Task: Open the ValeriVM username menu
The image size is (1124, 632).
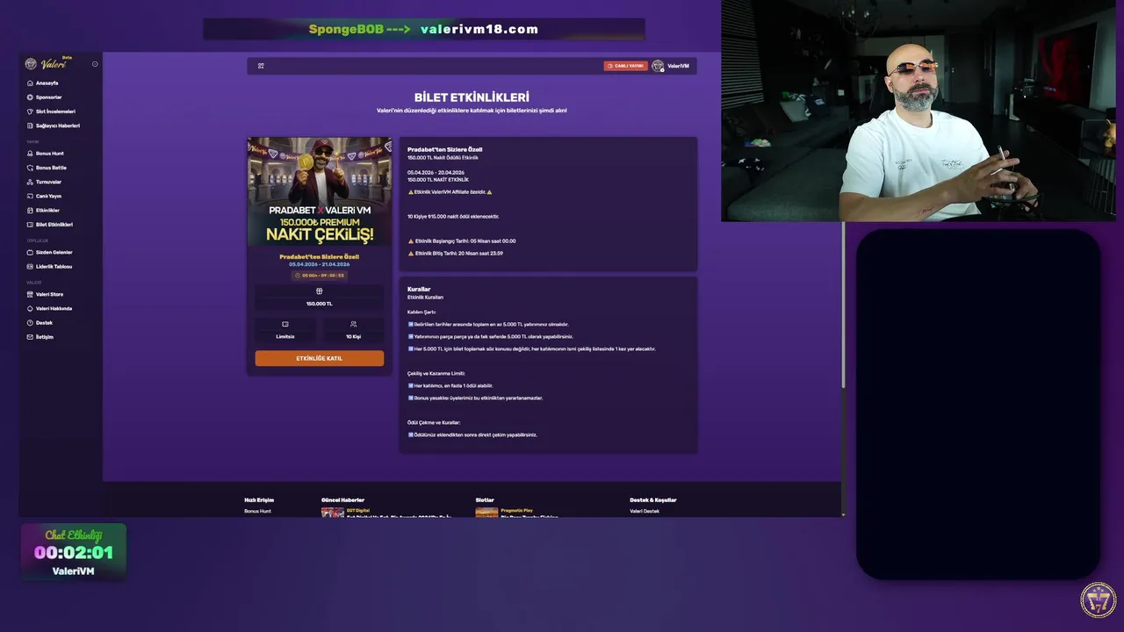Action: click(x=678, y=66)
